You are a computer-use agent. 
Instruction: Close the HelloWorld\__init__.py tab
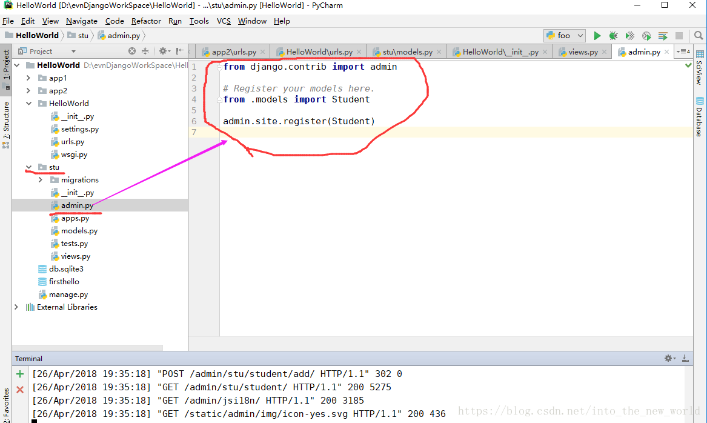click(x=545, y=52)
